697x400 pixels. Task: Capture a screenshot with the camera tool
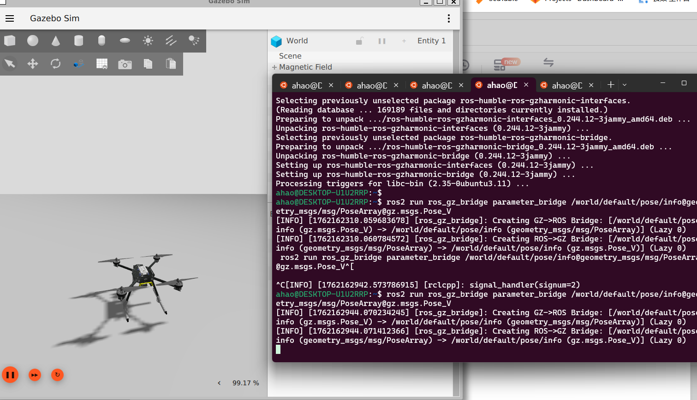[x=125, y=64]
